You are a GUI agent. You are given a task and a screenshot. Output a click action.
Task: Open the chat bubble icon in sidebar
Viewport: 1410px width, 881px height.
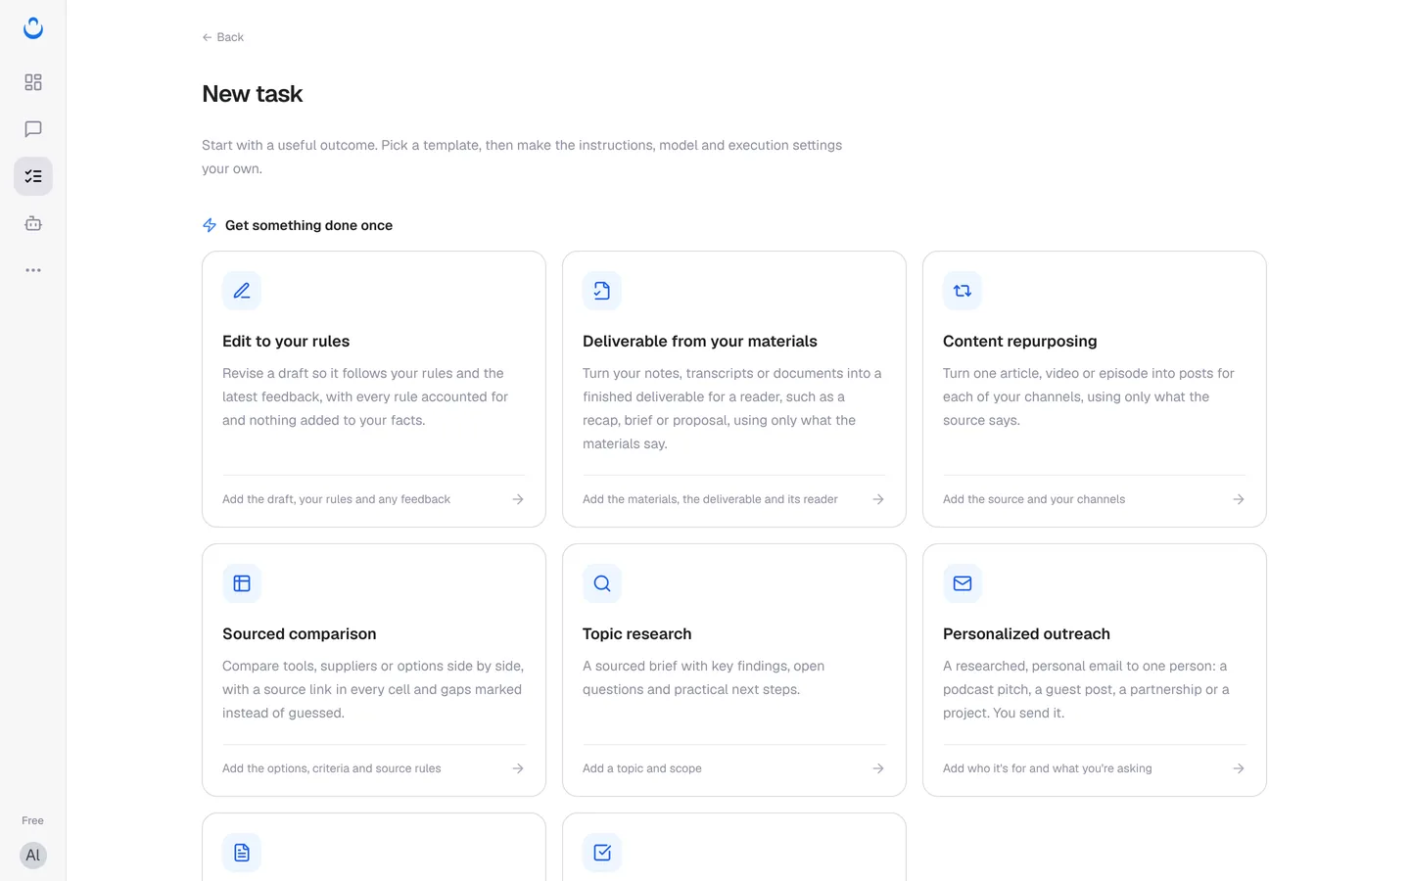tap(33, 129)
